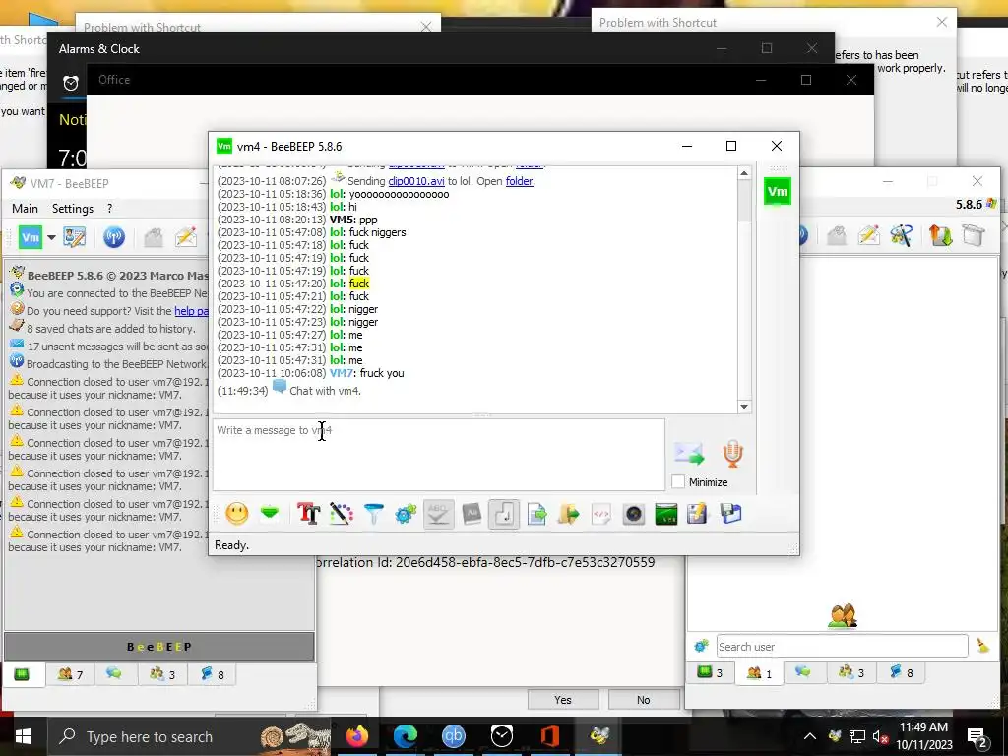Click the write message pencil-envelope icon in VM7 toolbar
The height and width of the screenshot is (756, 1008).
pyautogui.click(x=186, y=237)
